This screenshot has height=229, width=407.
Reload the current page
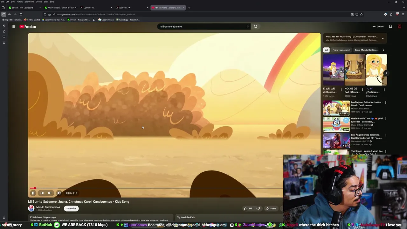coord(21,14)
